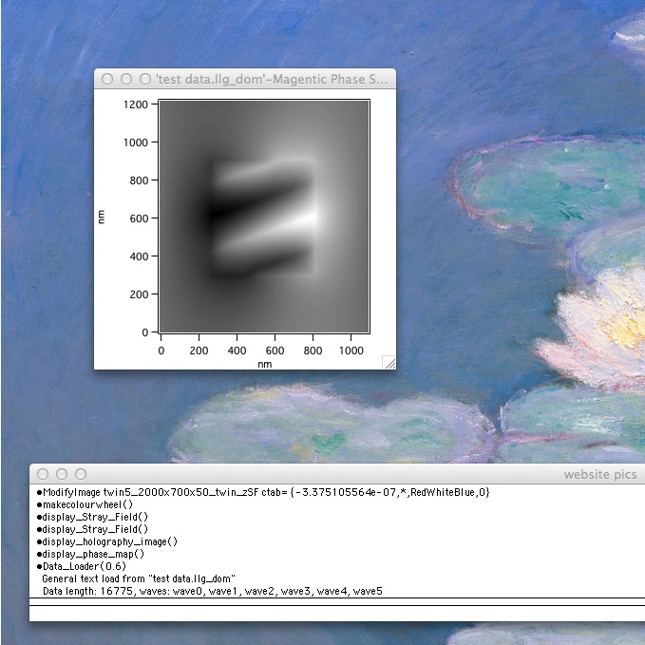
Task: Zoom the 'website pics' window
Action: [x=81, y=473]
